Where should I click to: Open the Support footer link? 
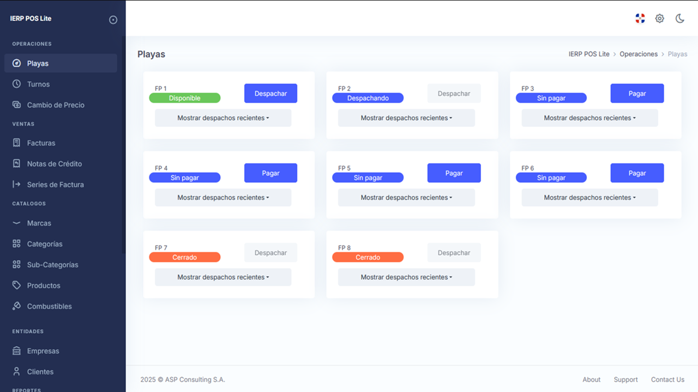tap(625, 379)
